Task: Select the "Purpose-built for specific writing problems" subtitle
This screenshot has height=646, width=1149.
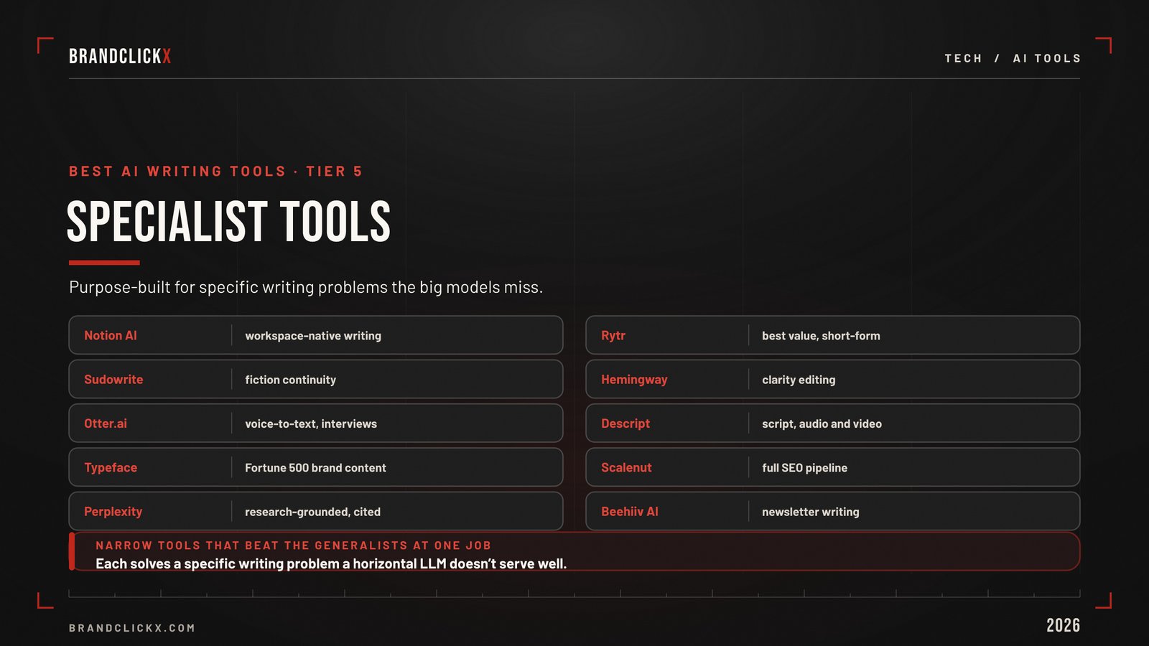Action: tap(306, 287)
